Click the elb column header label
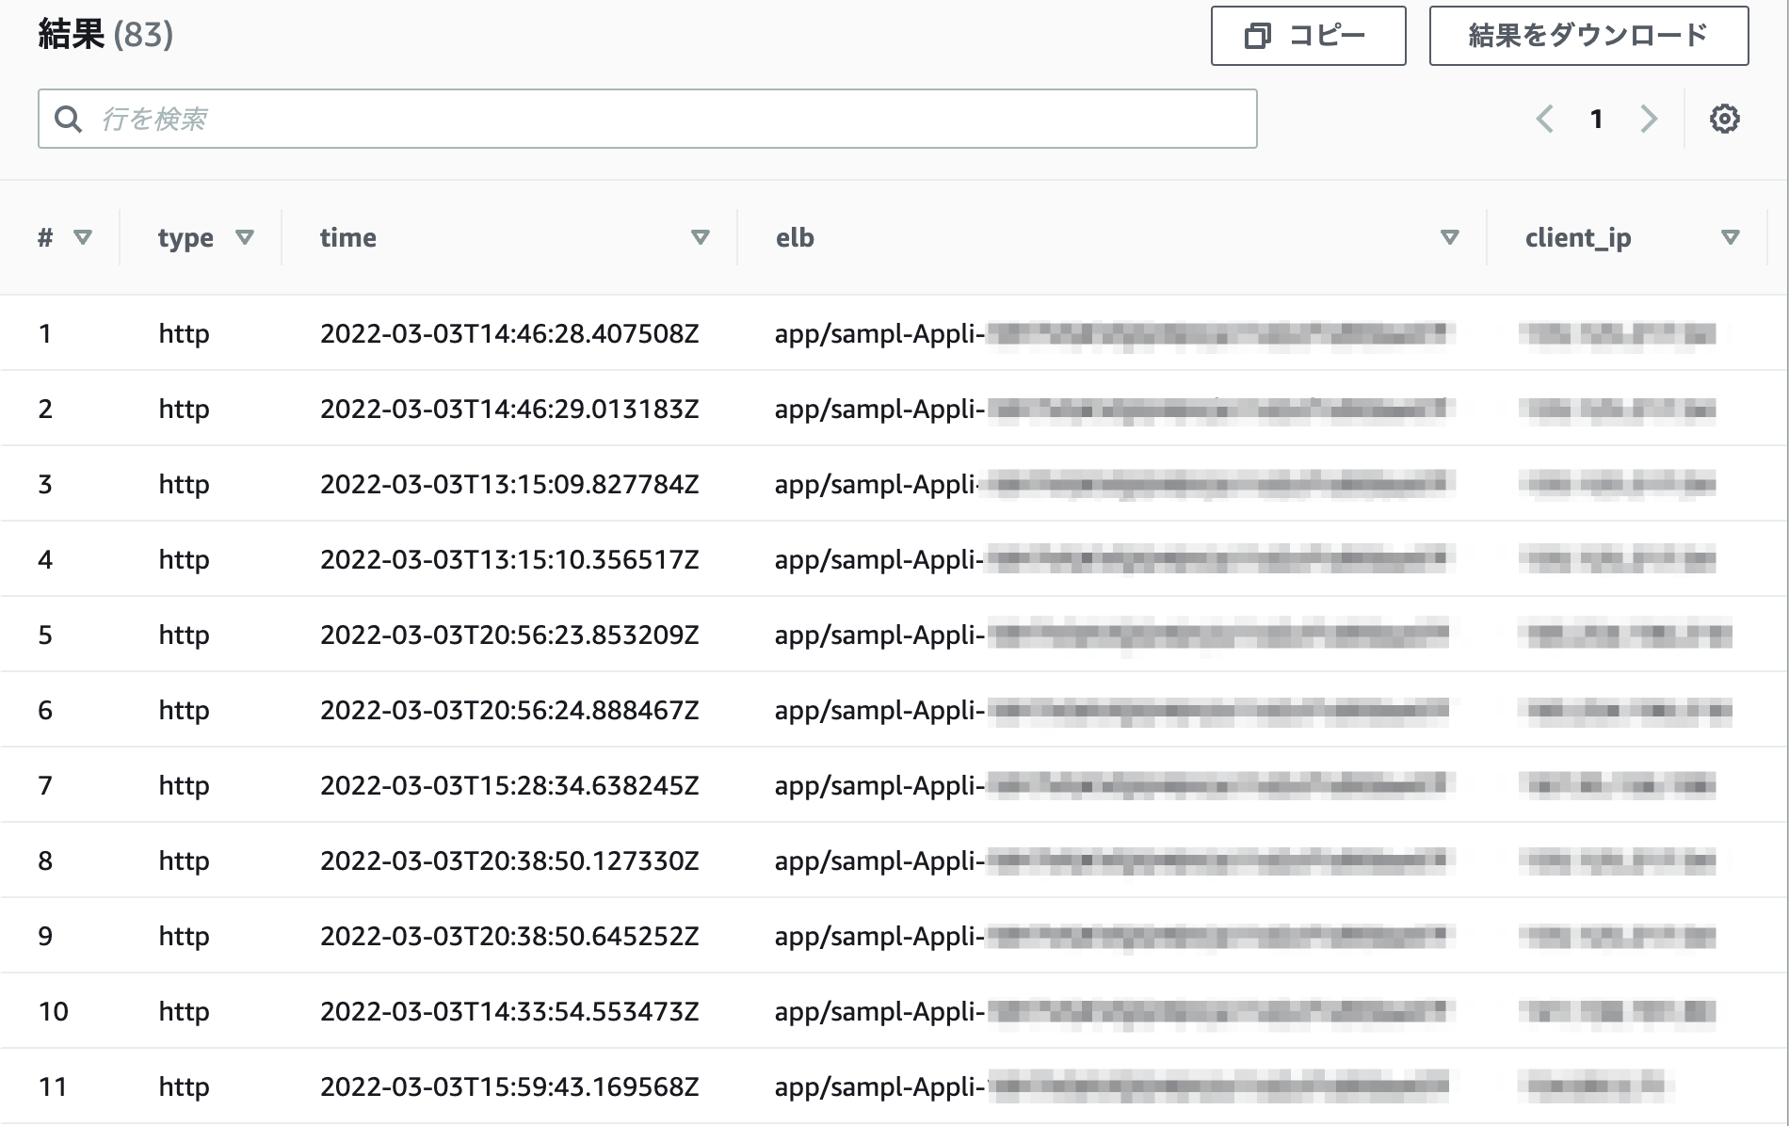This screenshot has height=1126, width=1789. point(795,237)
